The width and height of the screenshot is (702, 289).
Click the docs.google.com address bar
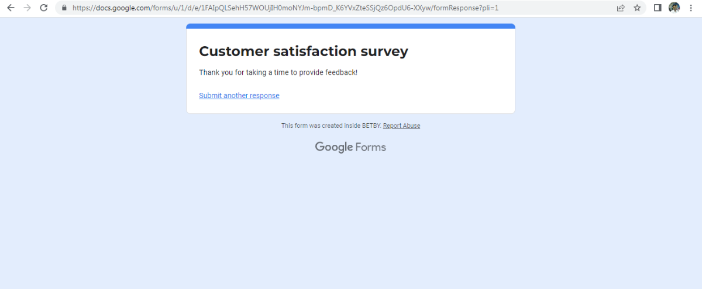(292, 8)
